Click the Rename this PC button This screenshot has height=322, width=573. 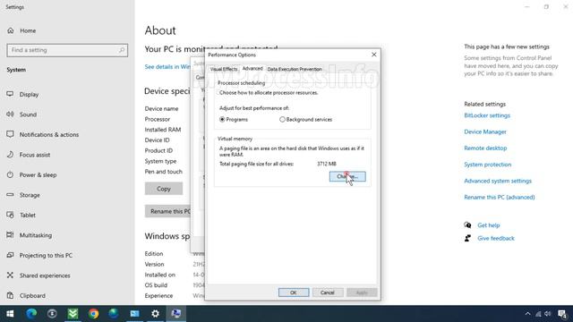(167, 211)
